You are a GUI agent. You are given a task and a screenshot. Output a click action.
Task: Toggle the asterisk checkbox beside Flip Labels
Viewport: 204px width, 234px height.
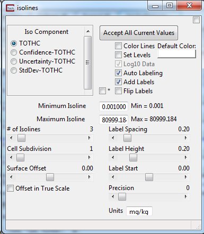(x=103, y=91)
